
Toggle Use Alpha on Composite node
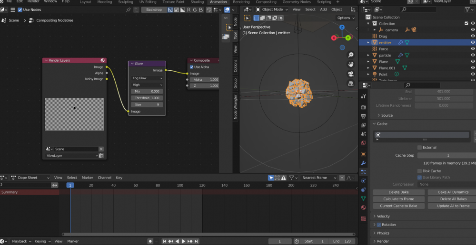click(x=191, y=67)
